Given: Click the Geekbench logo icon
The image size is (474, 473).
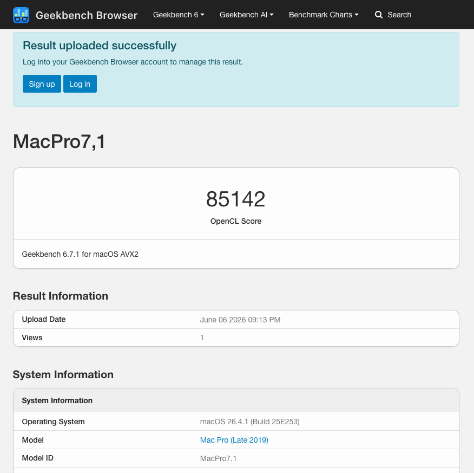Looking at the screenshot, I should pyautogui.click(x=21, y=15).
